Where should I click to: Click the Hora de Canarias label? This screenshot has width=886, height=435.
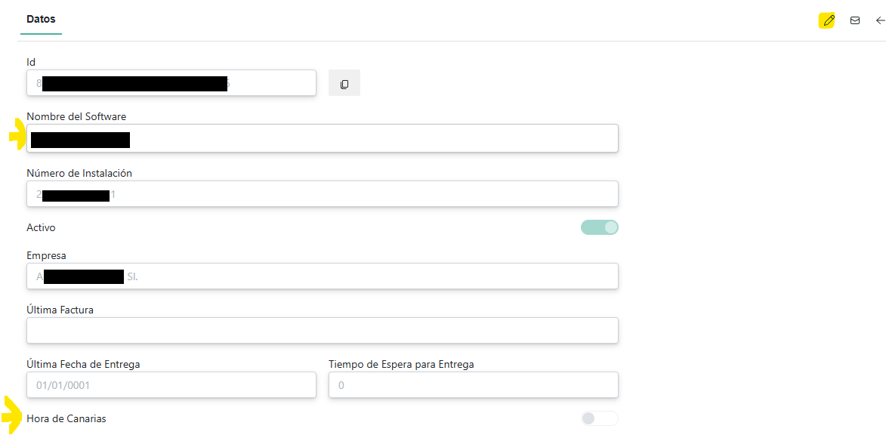click(x=66, y=418)
